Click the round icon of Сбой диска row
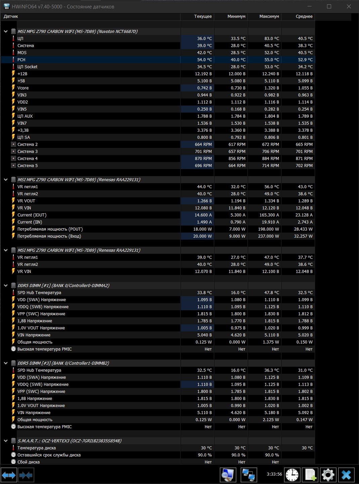 click(13, 462)
